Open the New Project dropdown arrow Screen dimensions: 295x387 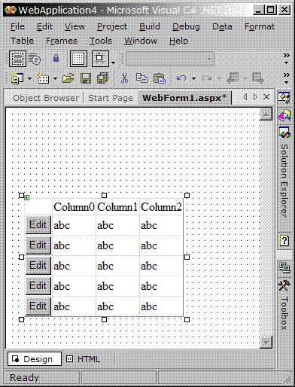pyautogui.click(x=29, y=78)
